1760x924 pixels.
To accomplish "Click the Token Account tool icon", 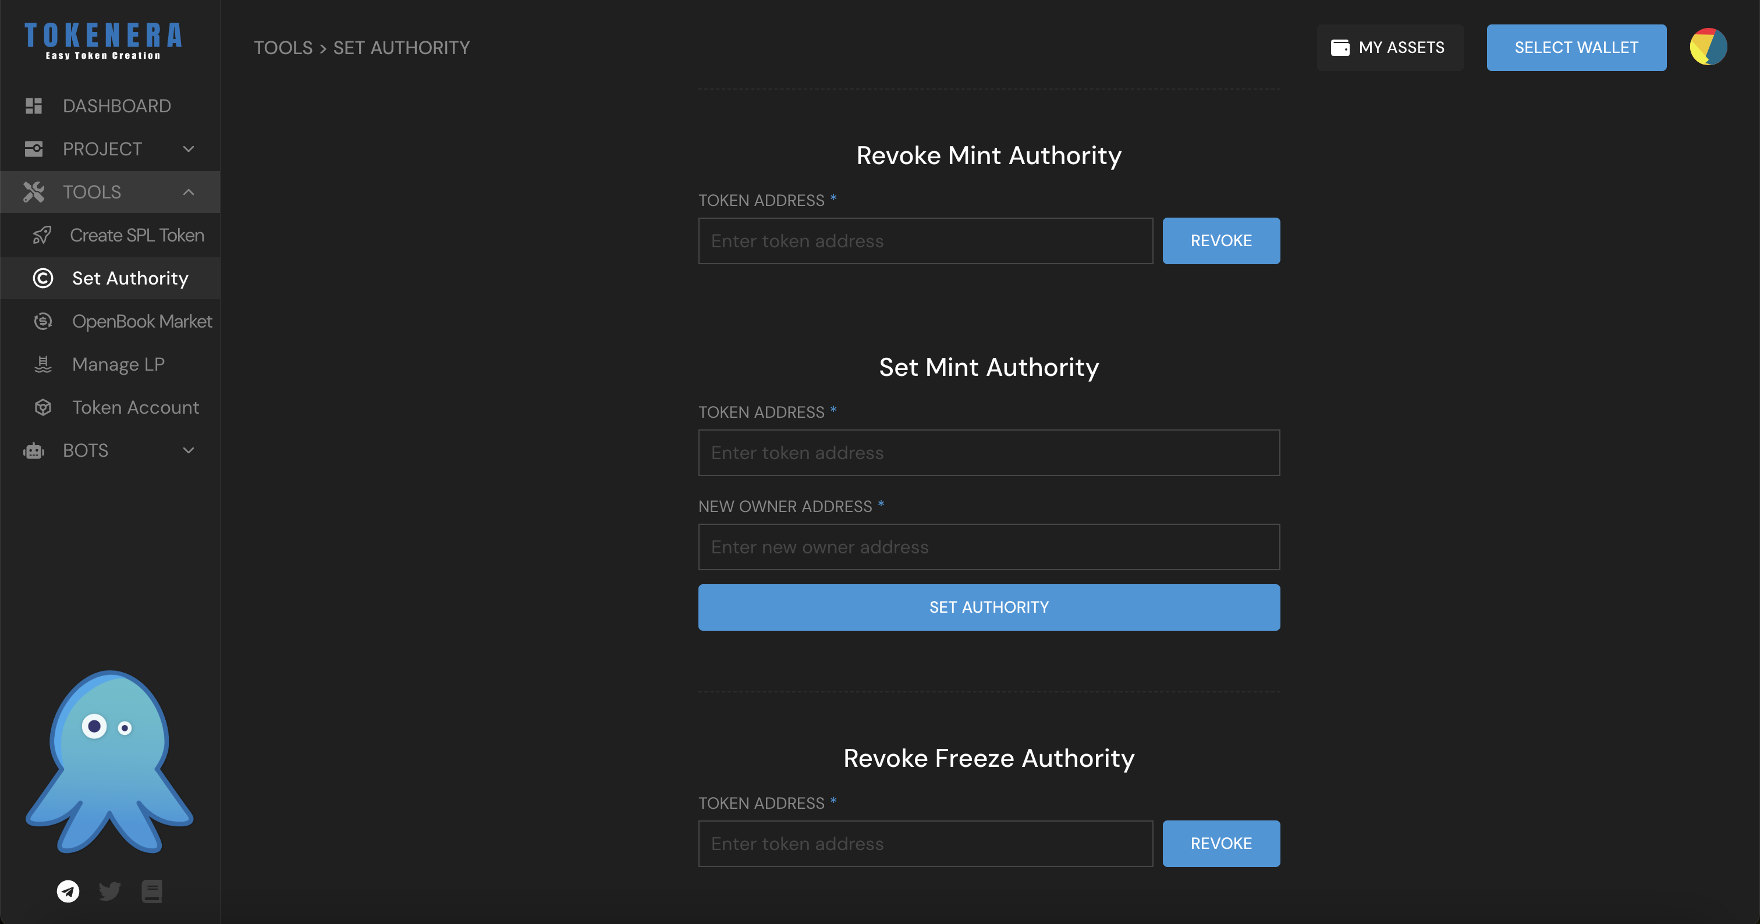I will (x=43, y=407).
